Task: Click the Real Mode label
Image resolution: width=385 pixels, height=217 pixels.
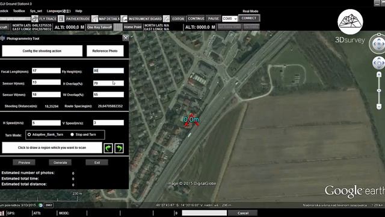Action: [250, 11]
